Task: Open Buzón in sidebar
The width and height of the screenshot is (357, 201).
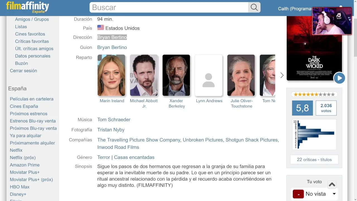Action: 21,63
